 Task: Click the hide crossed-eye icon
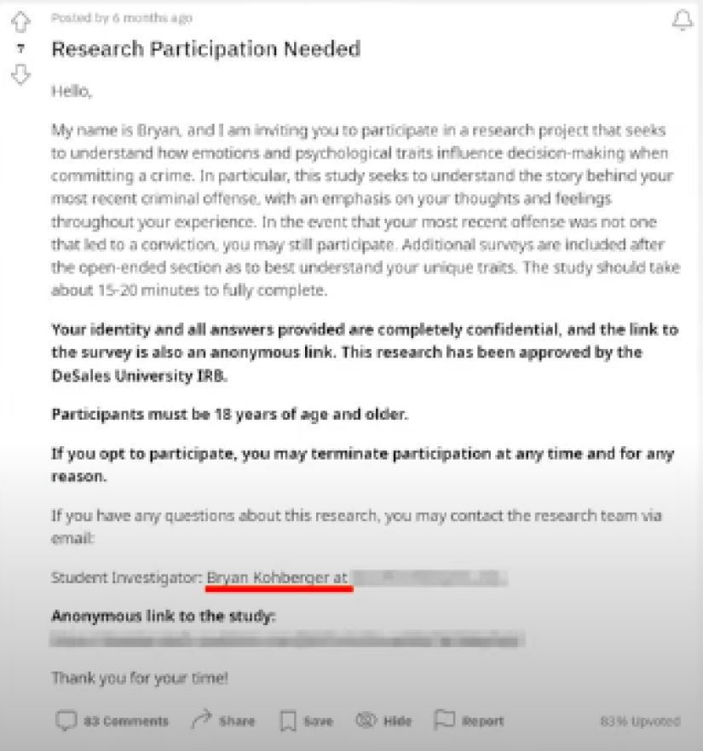[x=366, y=721]
